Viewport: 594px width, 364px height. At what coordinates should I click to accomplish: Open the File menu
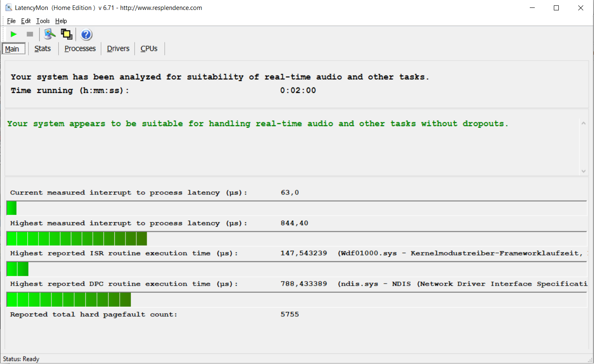(x=11, y=21)
